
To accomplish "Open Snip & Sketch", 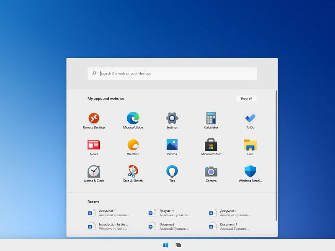I will [133, 172].
